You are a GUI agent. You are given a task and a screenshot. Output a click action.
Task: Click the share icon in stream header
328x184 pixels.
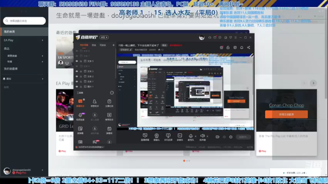[x=248, y=47]
